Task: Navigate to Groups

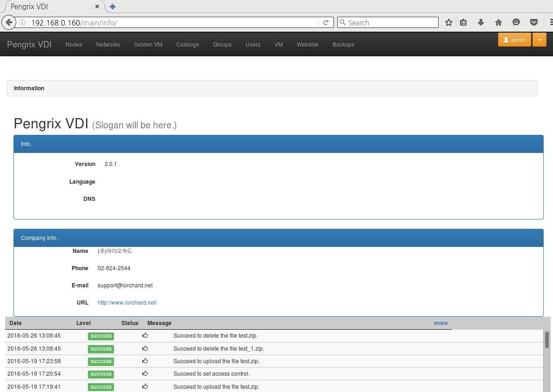Action: 222,45
